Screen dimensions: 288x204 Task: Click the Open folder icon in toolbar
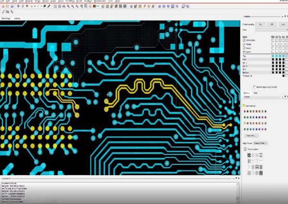coord(8,6)
